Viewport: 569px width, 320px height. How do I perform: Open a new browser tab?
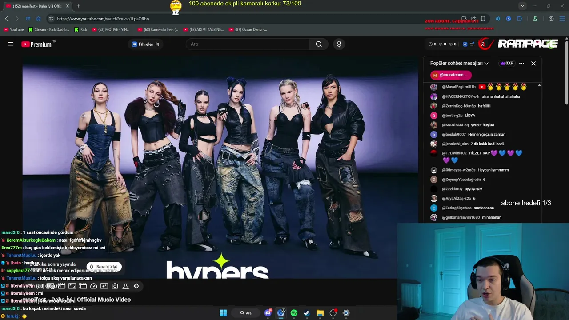78,6
